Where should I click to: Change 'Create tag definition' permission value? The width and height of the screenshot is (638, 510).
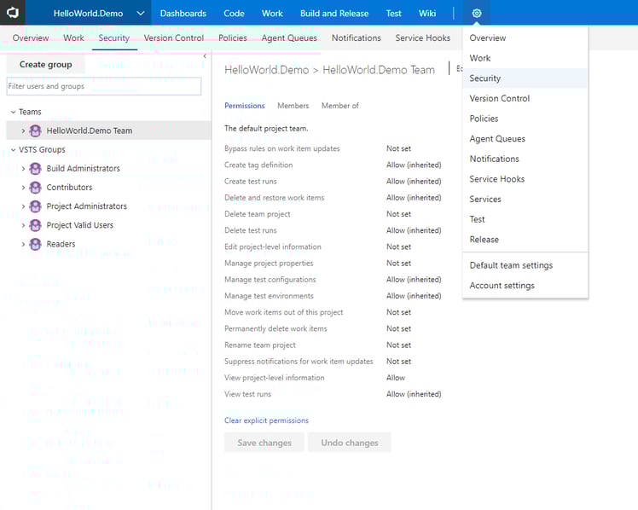(x=414, y=165)
